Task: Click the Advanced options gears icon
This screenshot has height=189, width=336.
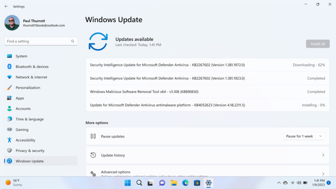Action: pyautogui.click(x=93, y=174)
